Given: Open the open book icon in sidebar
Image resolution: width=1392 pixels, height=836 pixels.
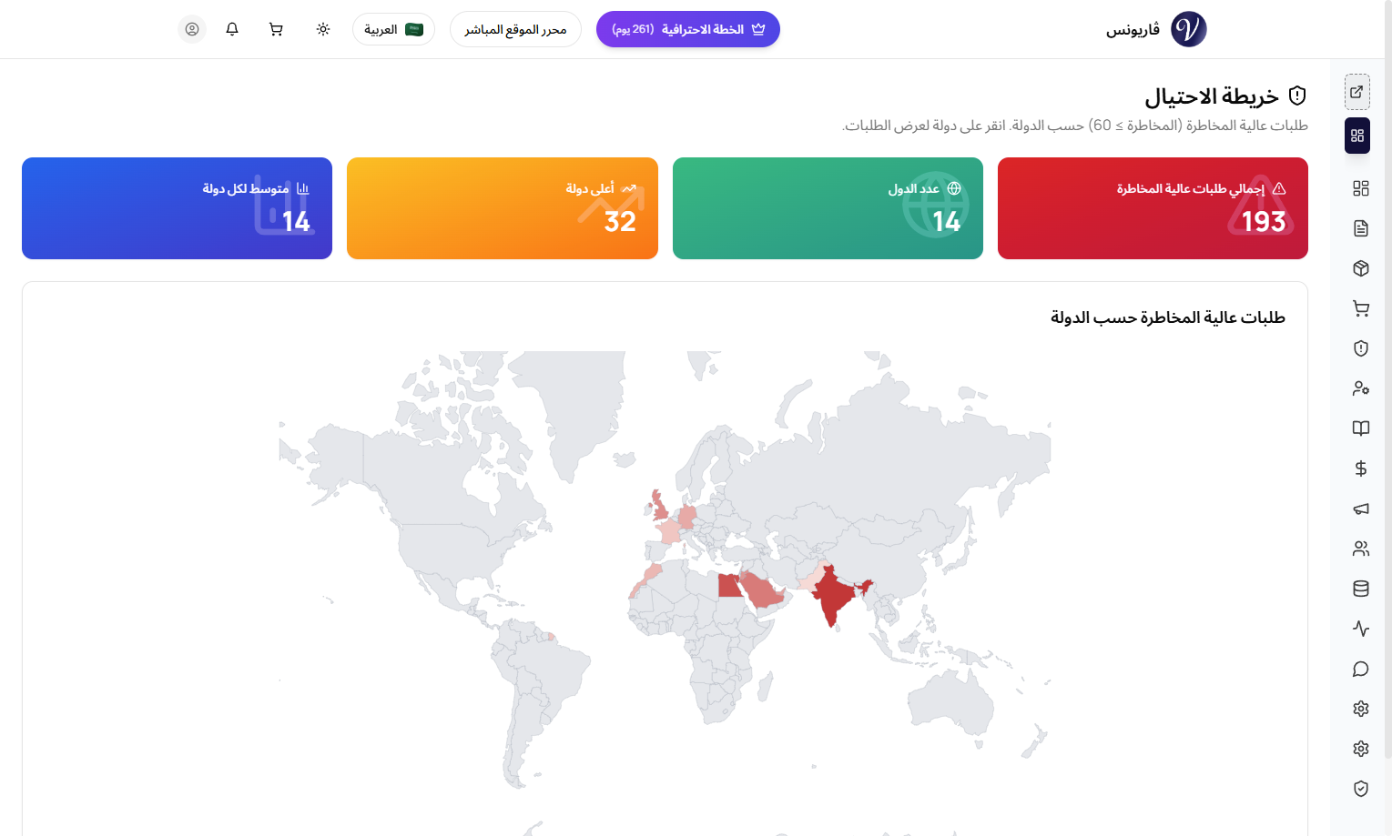Looking at the screenshot, I should click(x=1360, y=428).
